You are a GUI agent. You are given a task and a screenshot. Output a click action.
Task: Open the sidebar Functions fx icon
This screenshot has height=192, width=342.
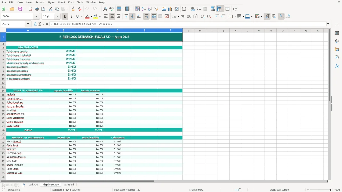click(337, 66)
